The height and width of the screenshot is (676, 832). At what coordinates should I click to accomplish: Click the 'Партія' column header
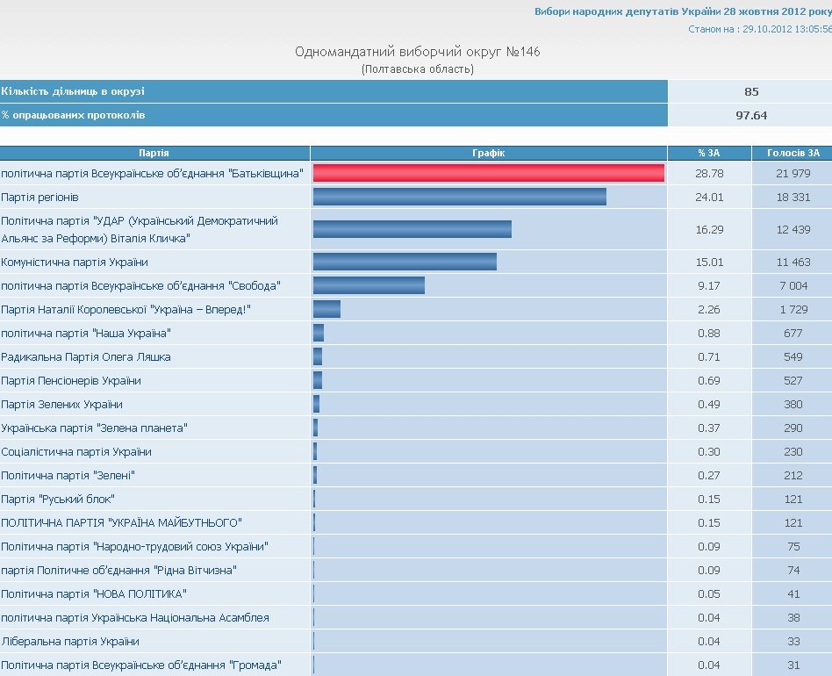154,153
